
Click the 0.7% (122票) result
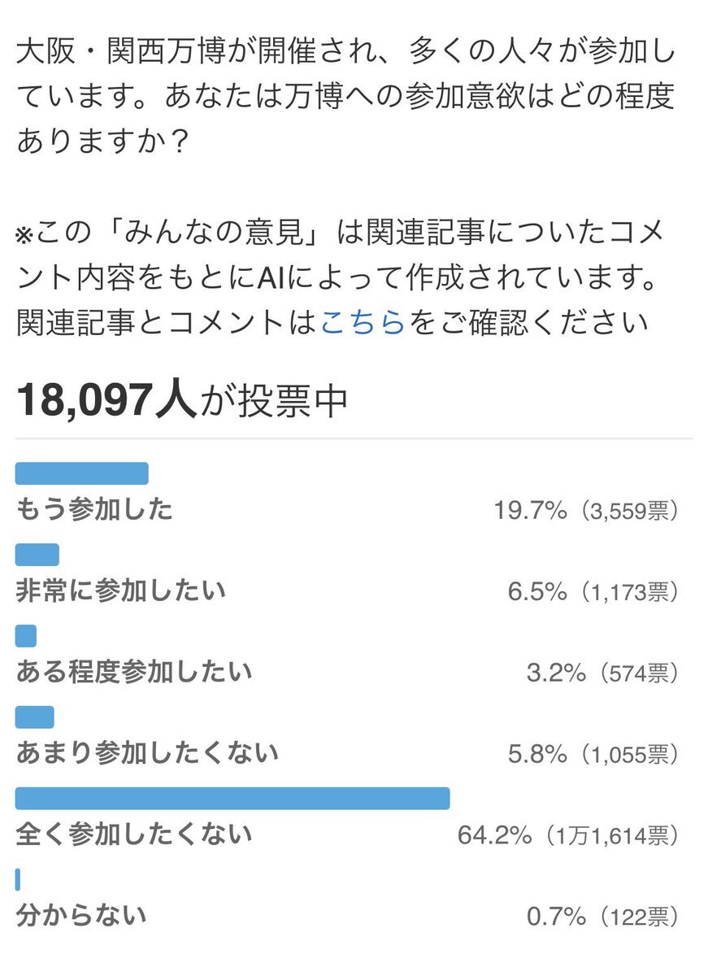pos(602,917)
